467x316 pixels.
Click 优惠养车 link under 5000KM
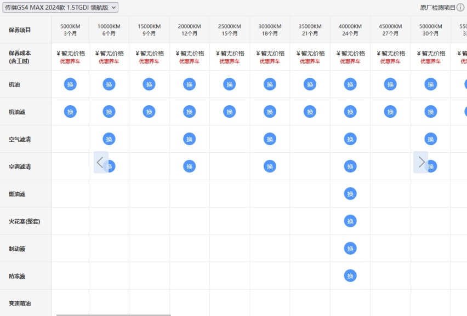pyautogui.click(x=70, y=61)
